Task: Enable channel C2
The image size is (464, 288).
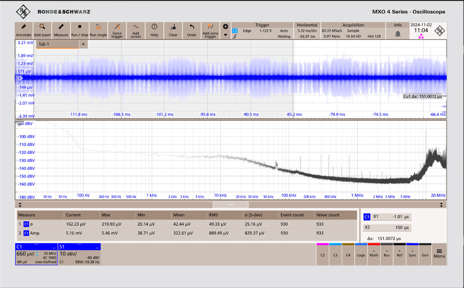Action: [323, 254]
